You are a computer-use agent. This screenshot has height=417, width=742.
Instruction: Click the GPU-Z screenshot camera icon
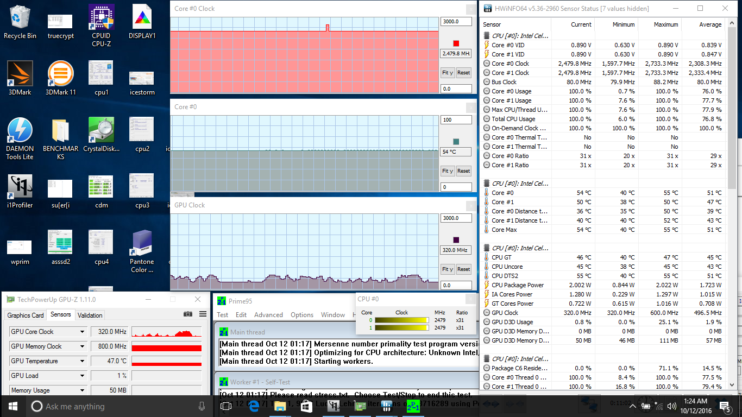(x=188, y=314)
